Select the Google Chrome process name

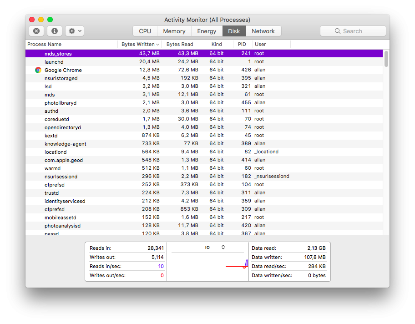(x=63, y=70)
